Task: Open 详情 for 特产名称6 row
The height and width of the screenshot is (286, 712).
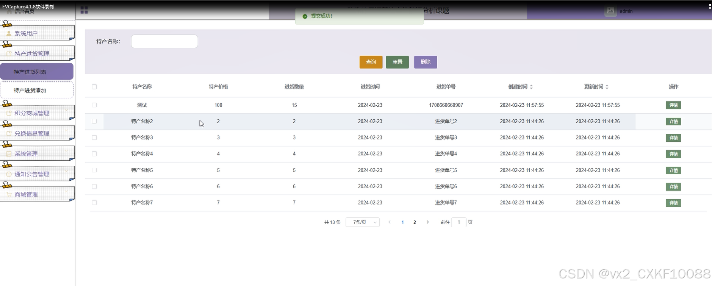Action: point(673,187)
